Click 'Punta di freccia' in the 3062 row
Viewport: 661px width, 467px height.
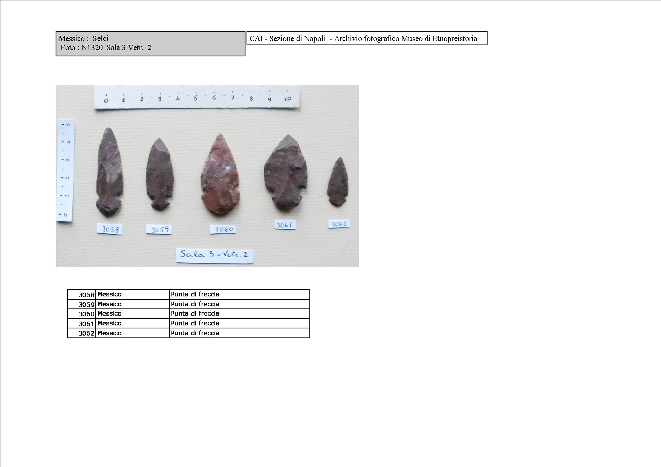(x=195, y=333)
